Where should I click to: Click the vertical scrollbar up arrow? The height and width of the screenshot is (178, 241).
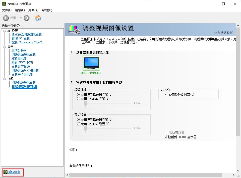(238, 26)
